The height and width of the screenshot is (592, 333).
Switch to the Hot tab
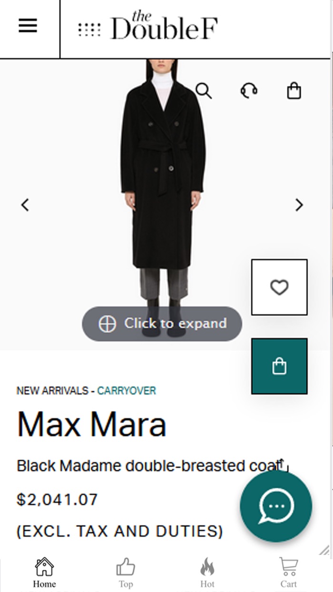click(x=207, y=573)
